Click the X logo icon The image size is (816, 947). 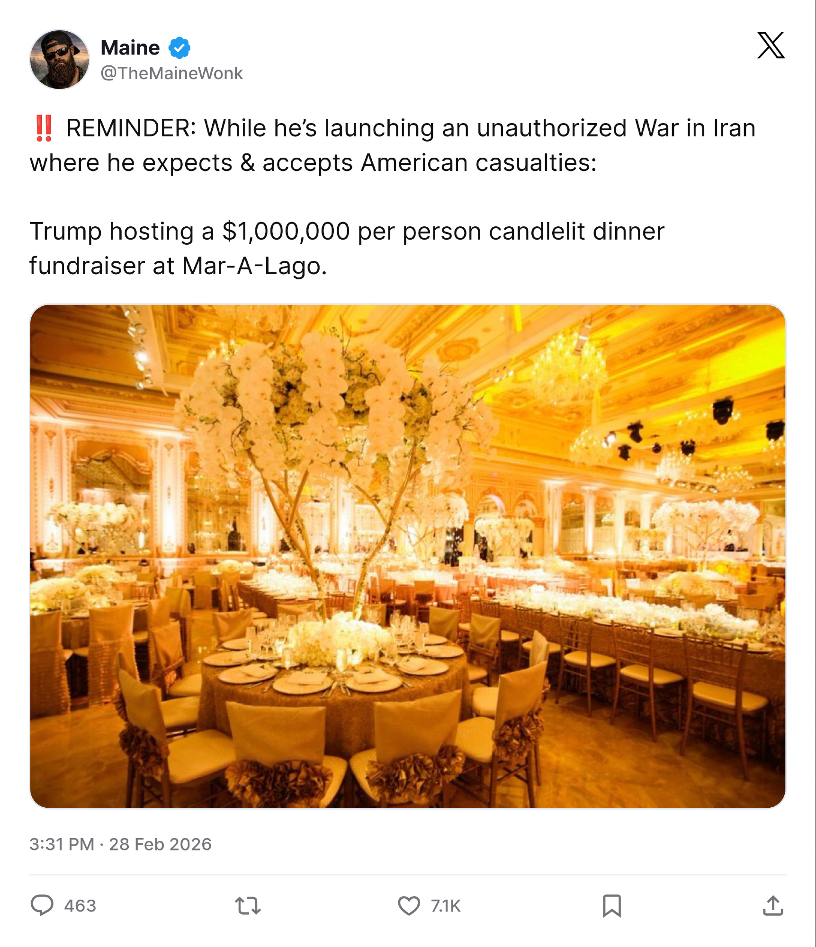tap(771, 45)
